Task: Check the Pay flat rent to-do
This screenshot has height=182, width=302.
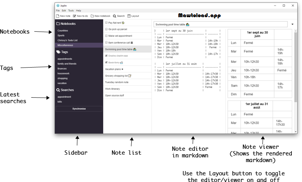Action: pyautogui.click(x=106, y=23)
